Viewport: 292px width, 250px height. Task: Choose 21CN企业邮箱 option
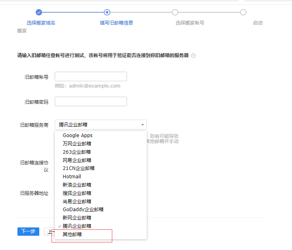pyautogui.click(x=79, y=168)
